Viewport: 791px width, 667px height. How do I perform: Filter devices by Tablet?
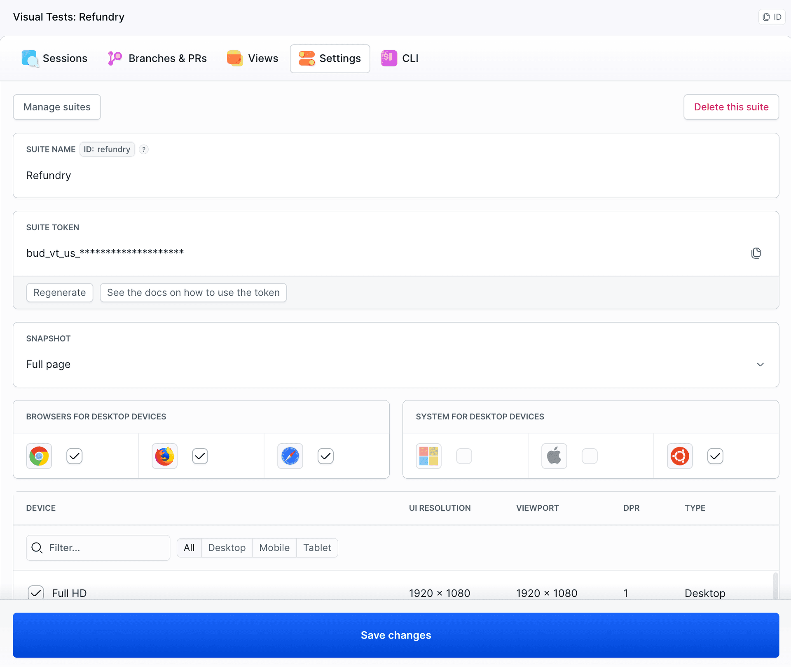[x=317, y=548]
